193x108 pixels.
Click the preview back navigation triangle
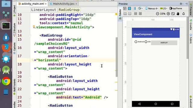point(139,104)
